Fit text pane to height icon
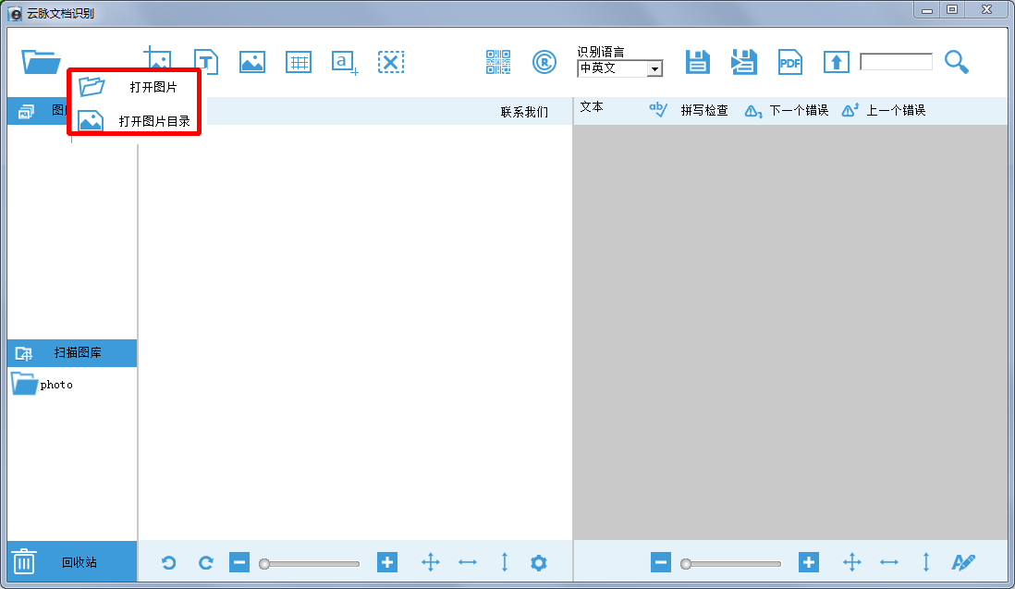 pyautogui.click(x=925, y=562)
